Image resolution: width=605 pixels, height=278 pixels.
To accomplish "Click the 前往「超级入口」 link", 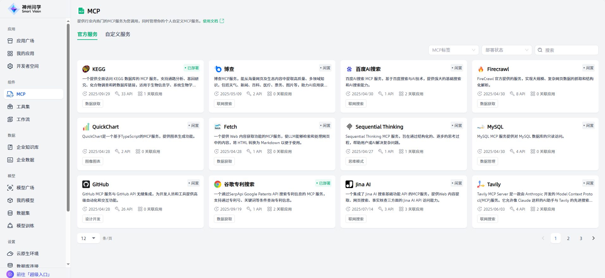I will click(x=33, y=274).
